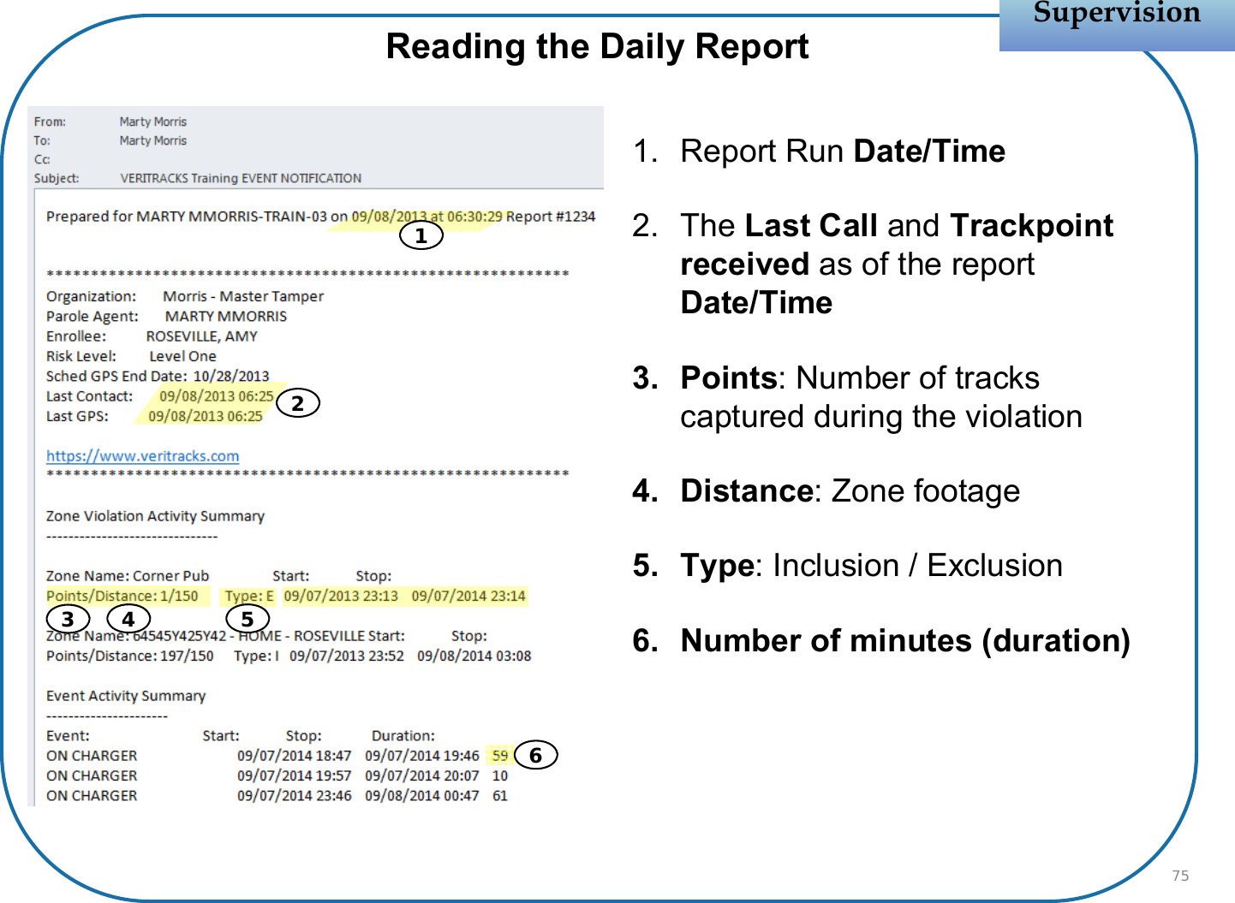
Task: Click the 'Distance: Zone footage' item
Action: point(826,491)
